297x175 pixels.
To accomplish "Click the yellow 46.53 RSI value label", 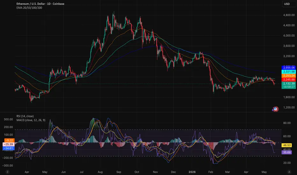I will tap(286, 145).
